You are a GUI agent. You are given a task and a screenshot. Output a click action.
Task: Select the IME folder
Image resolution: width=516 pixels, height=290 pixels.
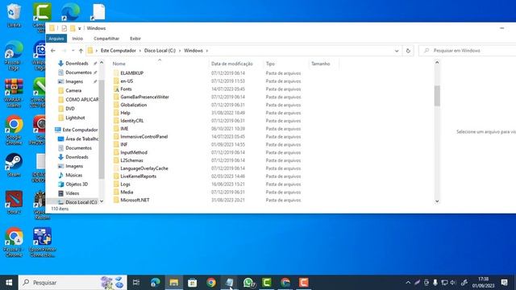[x=124, y=129]
